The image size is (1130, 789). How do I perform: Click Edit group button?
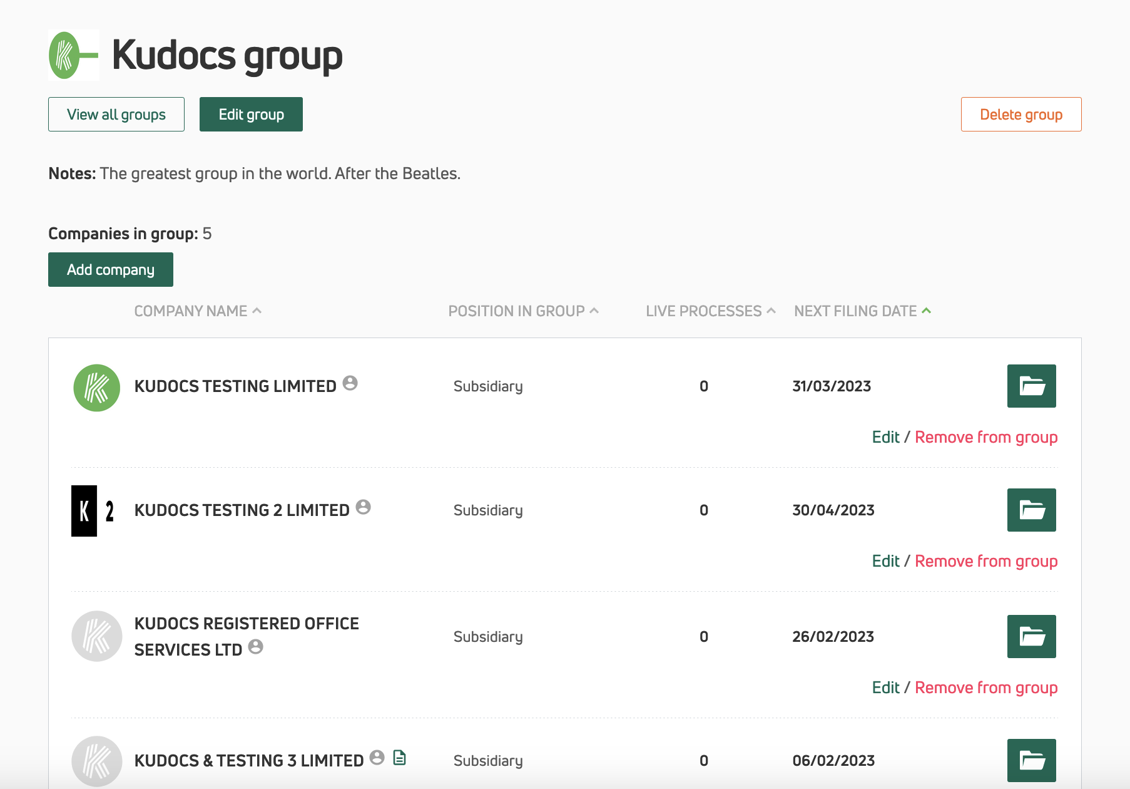[x=251, y=114]
